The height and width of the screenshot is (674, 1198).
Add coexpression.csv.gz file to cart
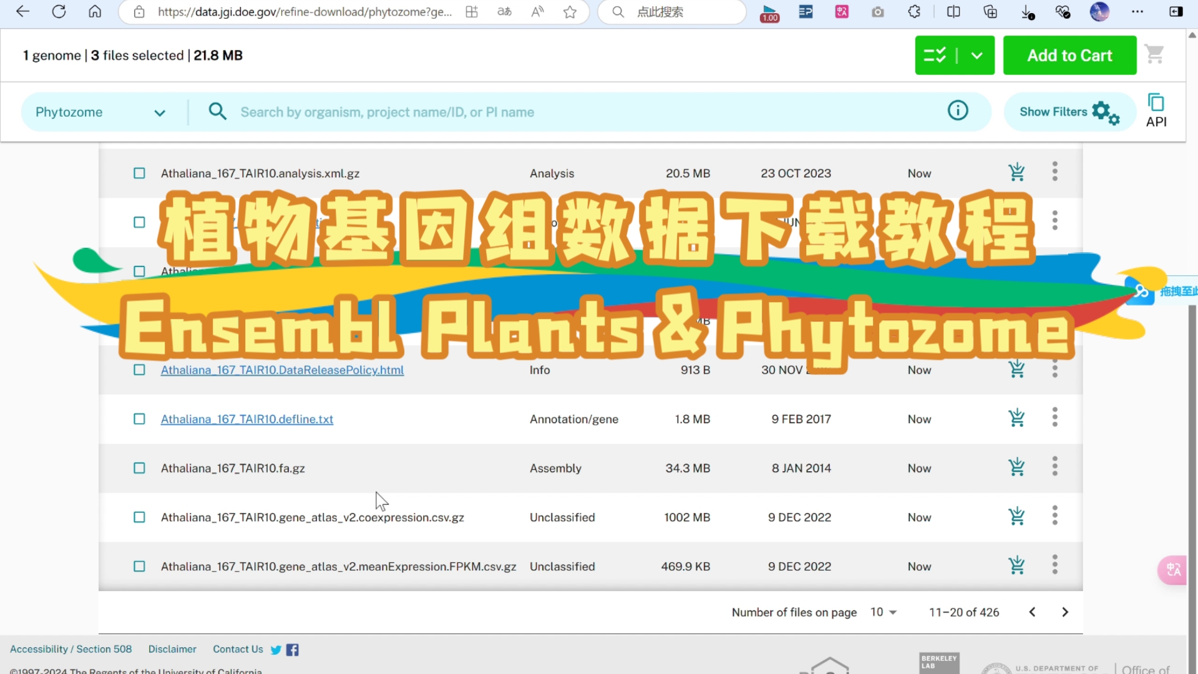pos(1016,517)
